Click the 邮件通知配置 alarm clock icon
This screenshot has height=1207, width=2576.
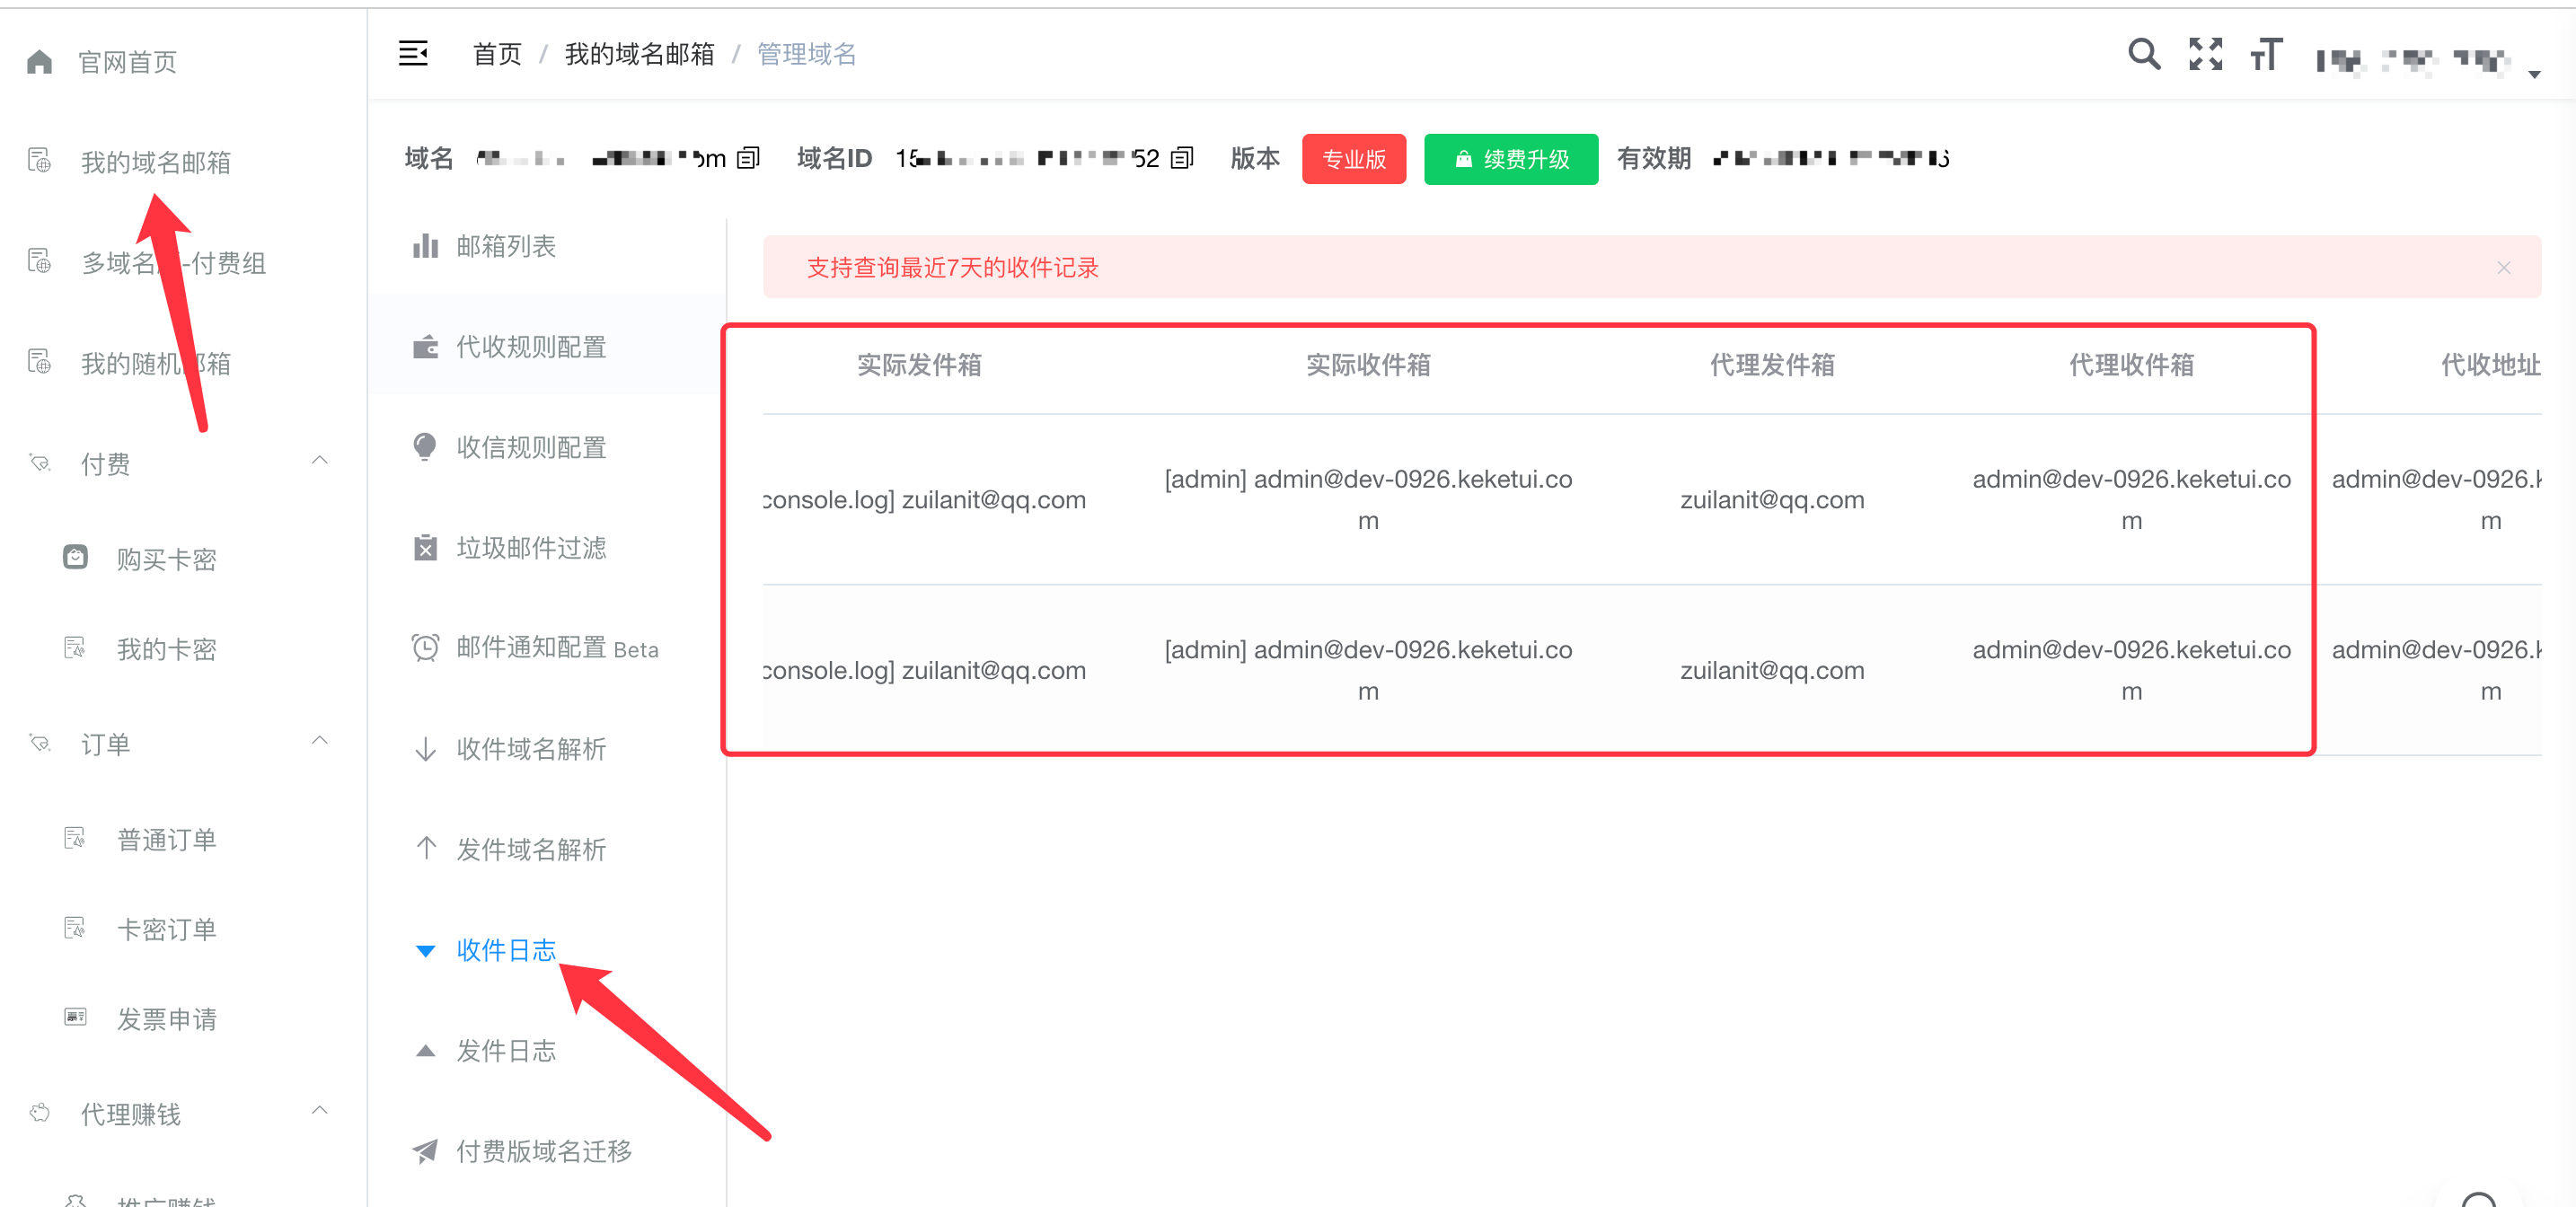425,648
